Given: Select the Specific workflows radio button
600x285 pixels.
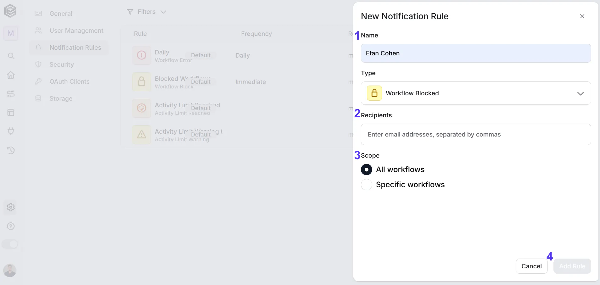Looking at the screenshot, I should click(x=367, y=185).
